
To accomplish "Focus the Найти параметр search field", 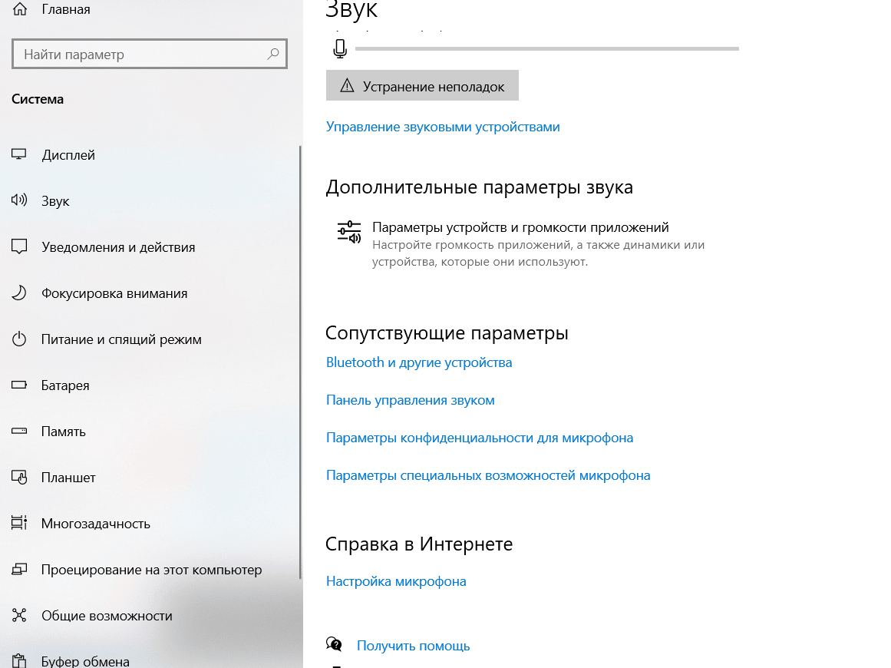I will click(150, 54).
